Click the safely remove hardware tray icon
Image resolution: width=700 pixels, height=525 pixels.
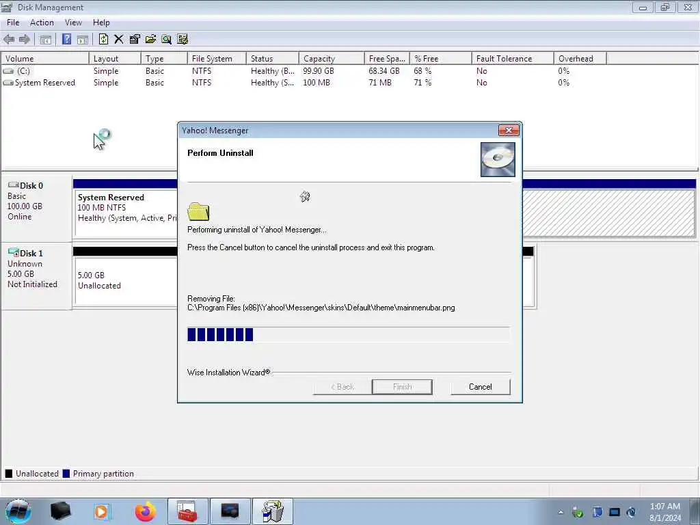click(577, 512)
